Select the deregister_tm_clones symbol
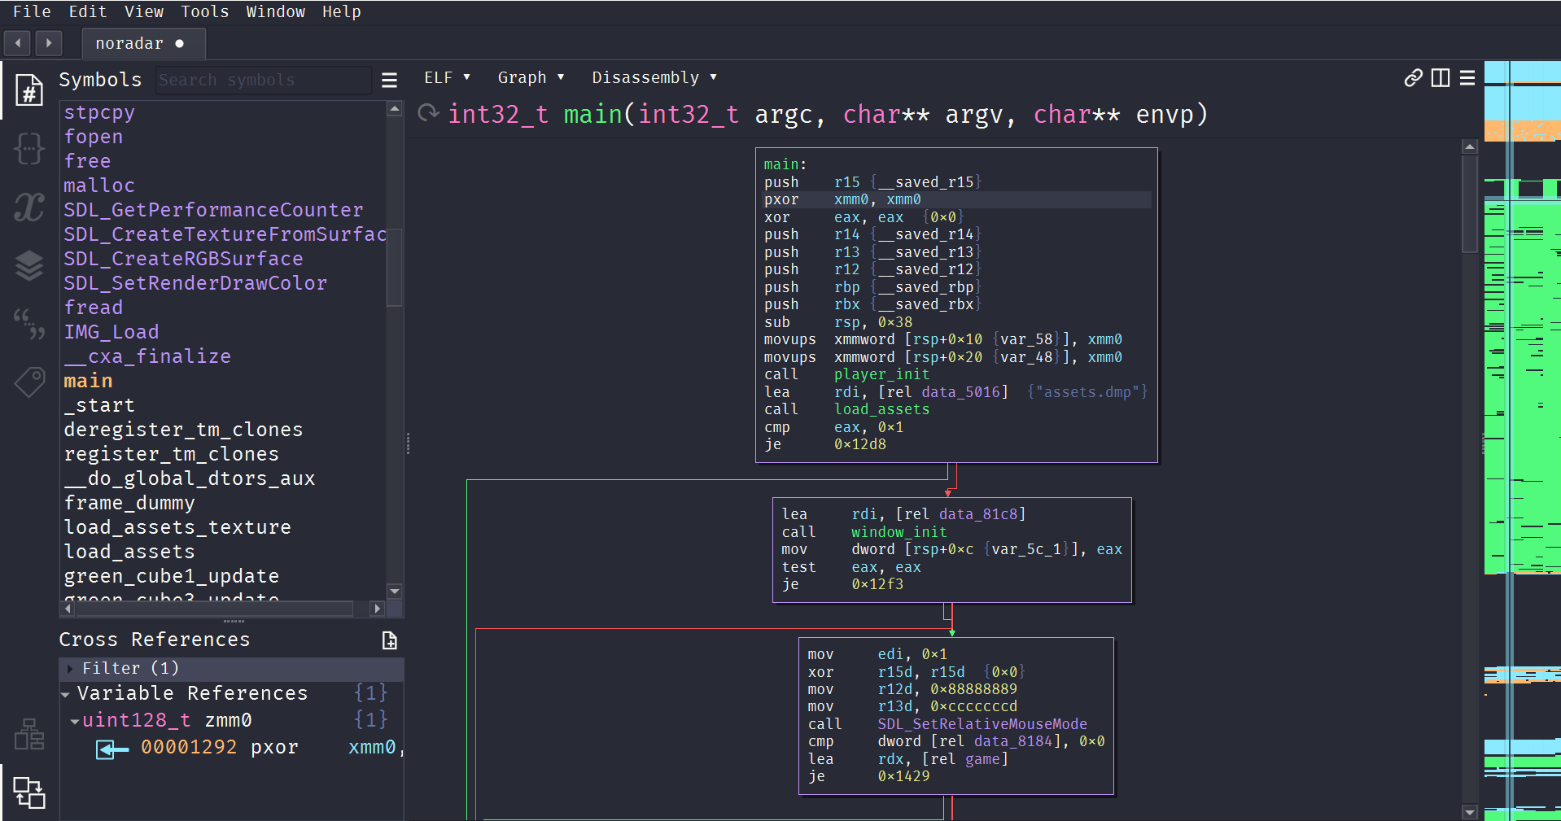The width and height of the screenshot is (1561, 821). tap(183, 430)
